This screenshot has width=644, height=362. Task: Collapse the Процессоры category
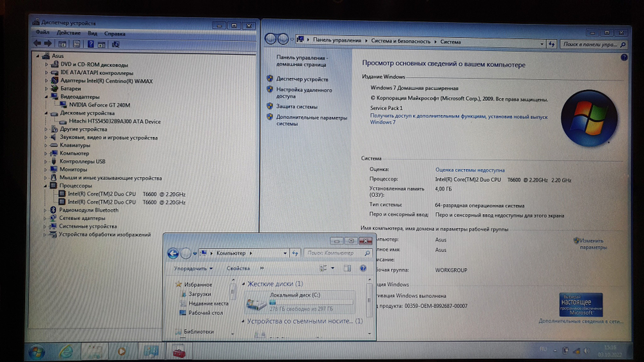[45, 186]
